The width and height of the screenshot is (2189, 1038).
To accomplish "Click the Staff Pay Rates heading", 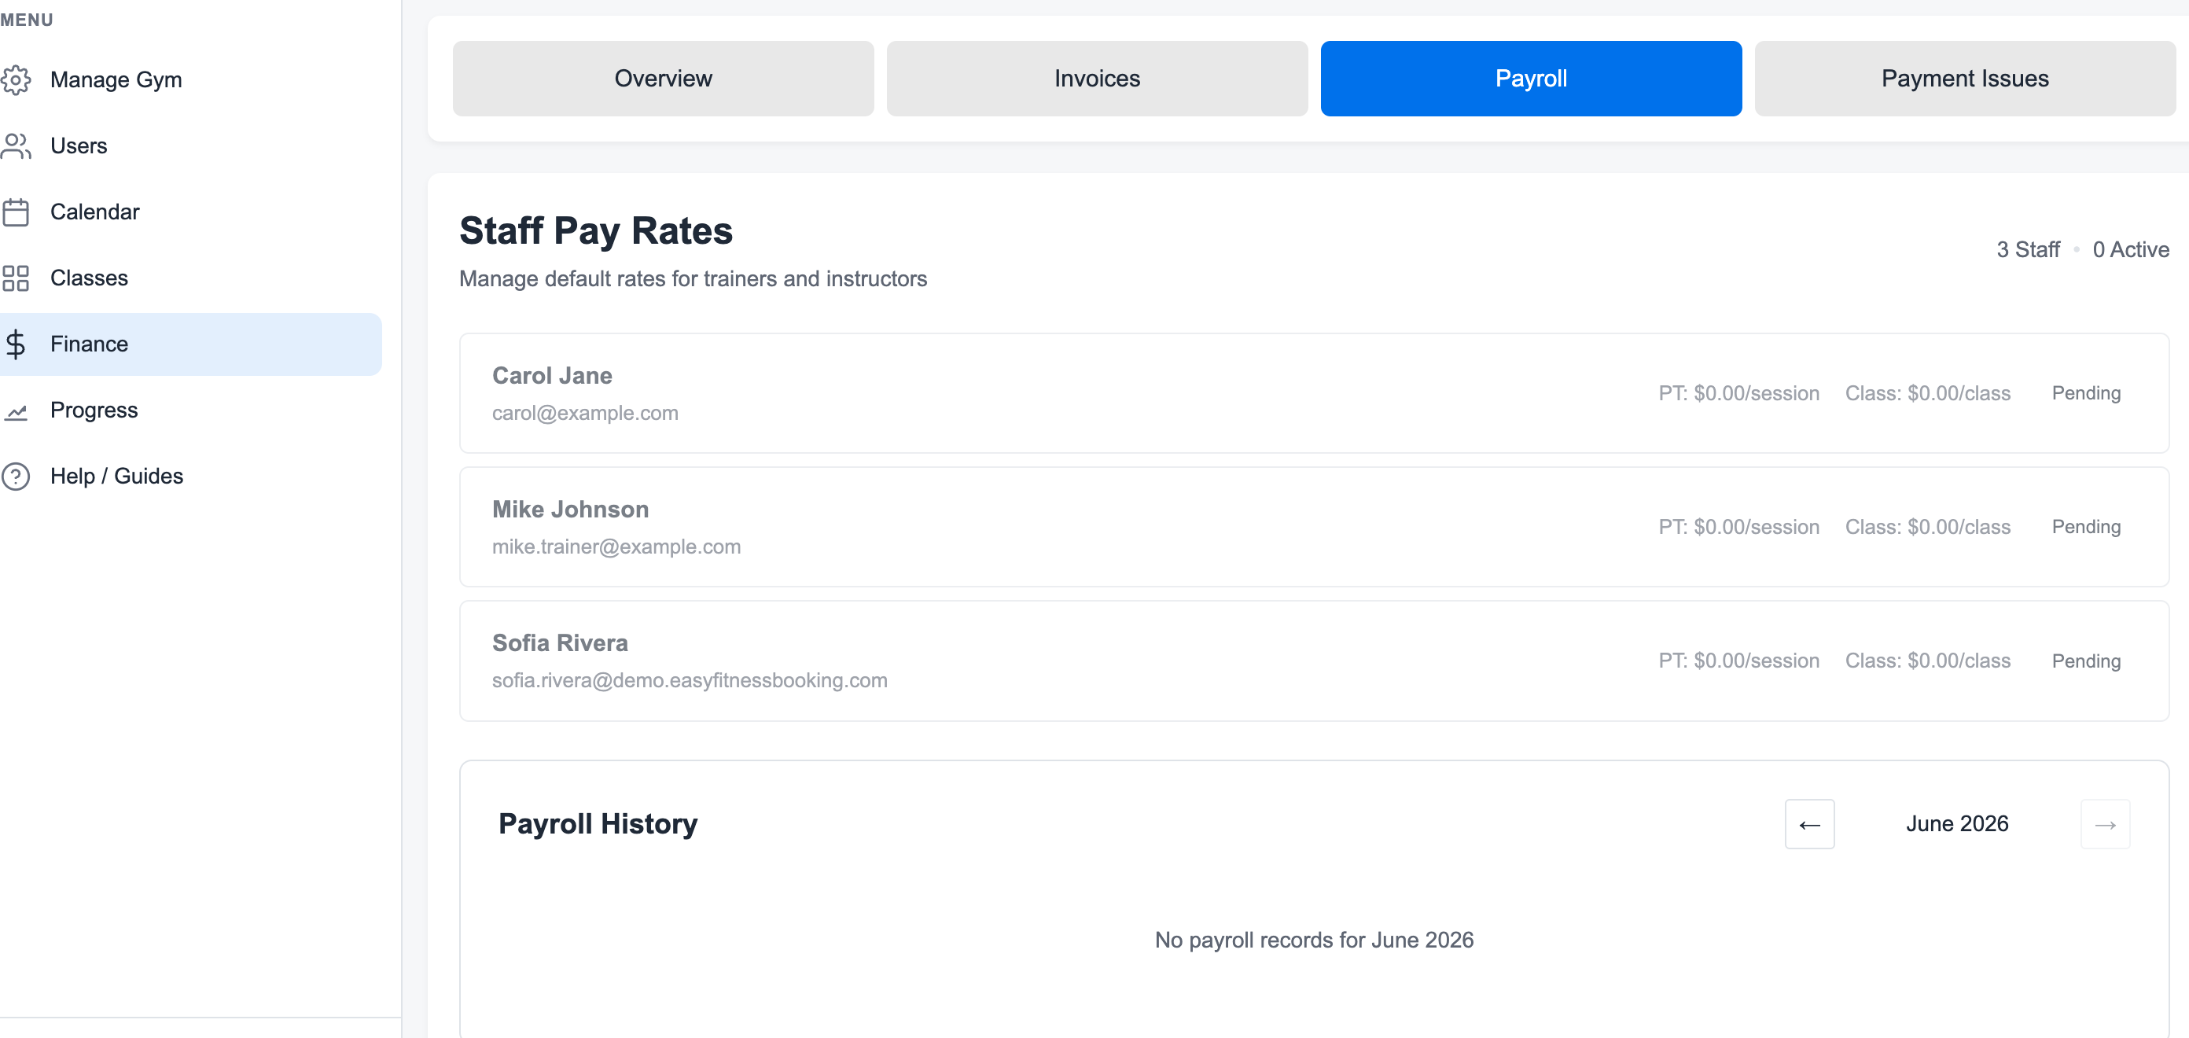I will click(x=596, y=230).
